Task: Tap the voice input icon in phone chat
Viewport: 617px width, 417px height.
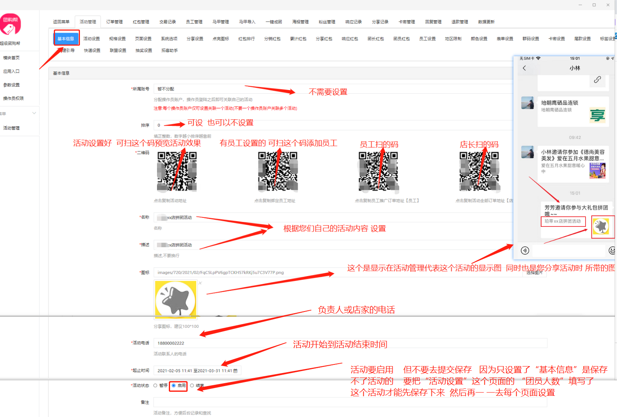Action: (x=525, y=250)
